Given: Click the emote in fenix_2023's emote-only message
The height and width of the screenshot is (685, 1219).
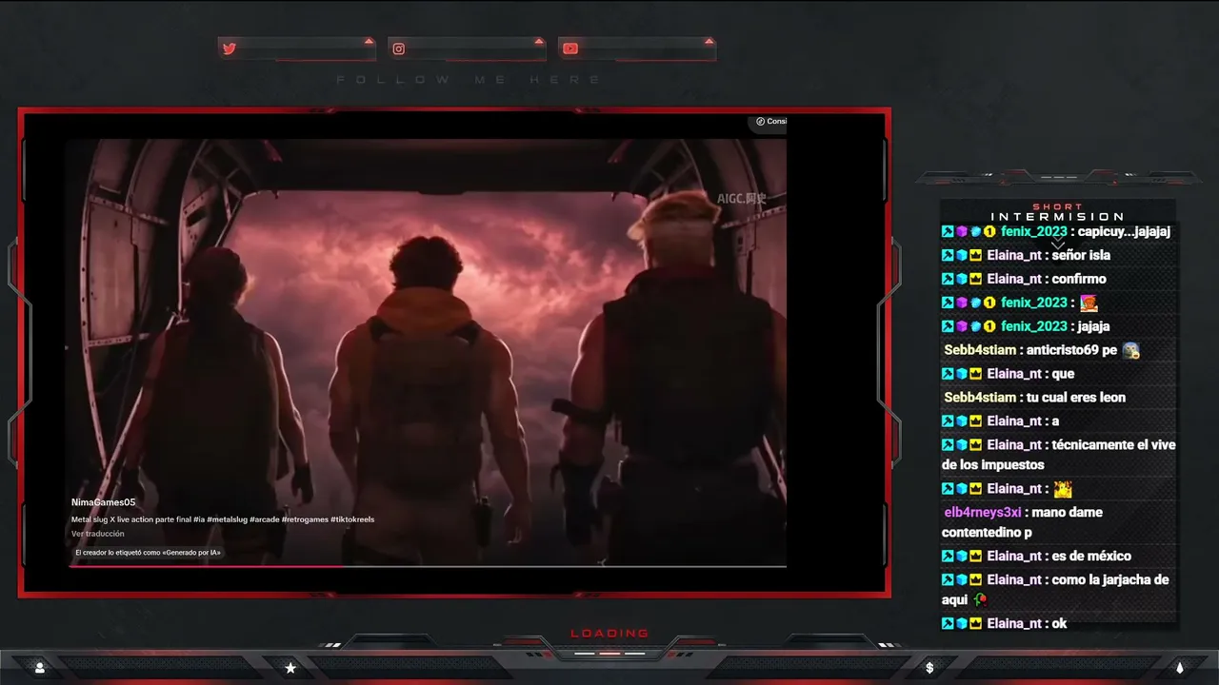Looking at the screenshot, I should pos(1089,303).
